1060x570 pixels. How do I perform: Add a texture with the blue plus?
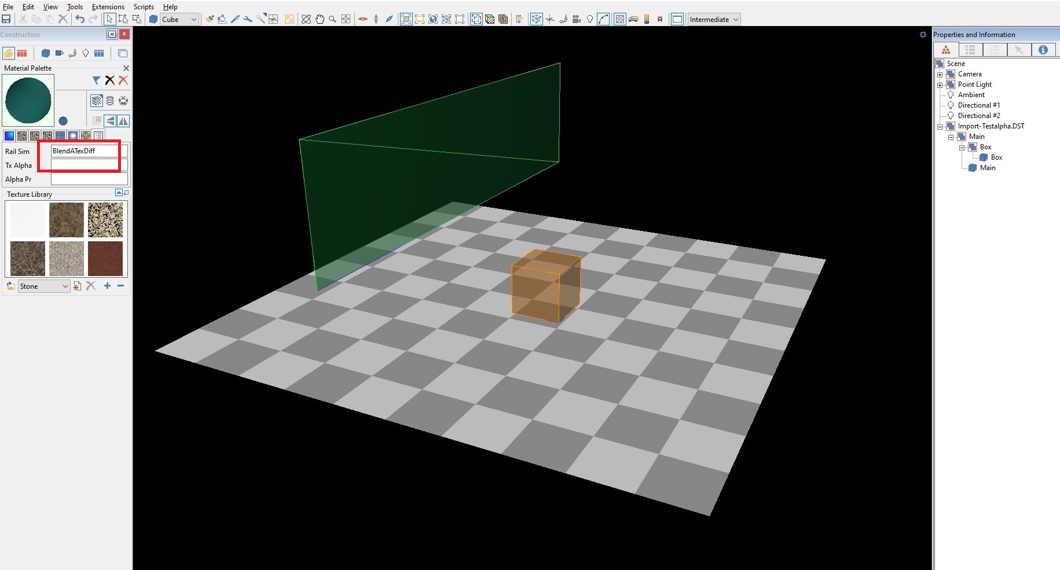point(107,286)
